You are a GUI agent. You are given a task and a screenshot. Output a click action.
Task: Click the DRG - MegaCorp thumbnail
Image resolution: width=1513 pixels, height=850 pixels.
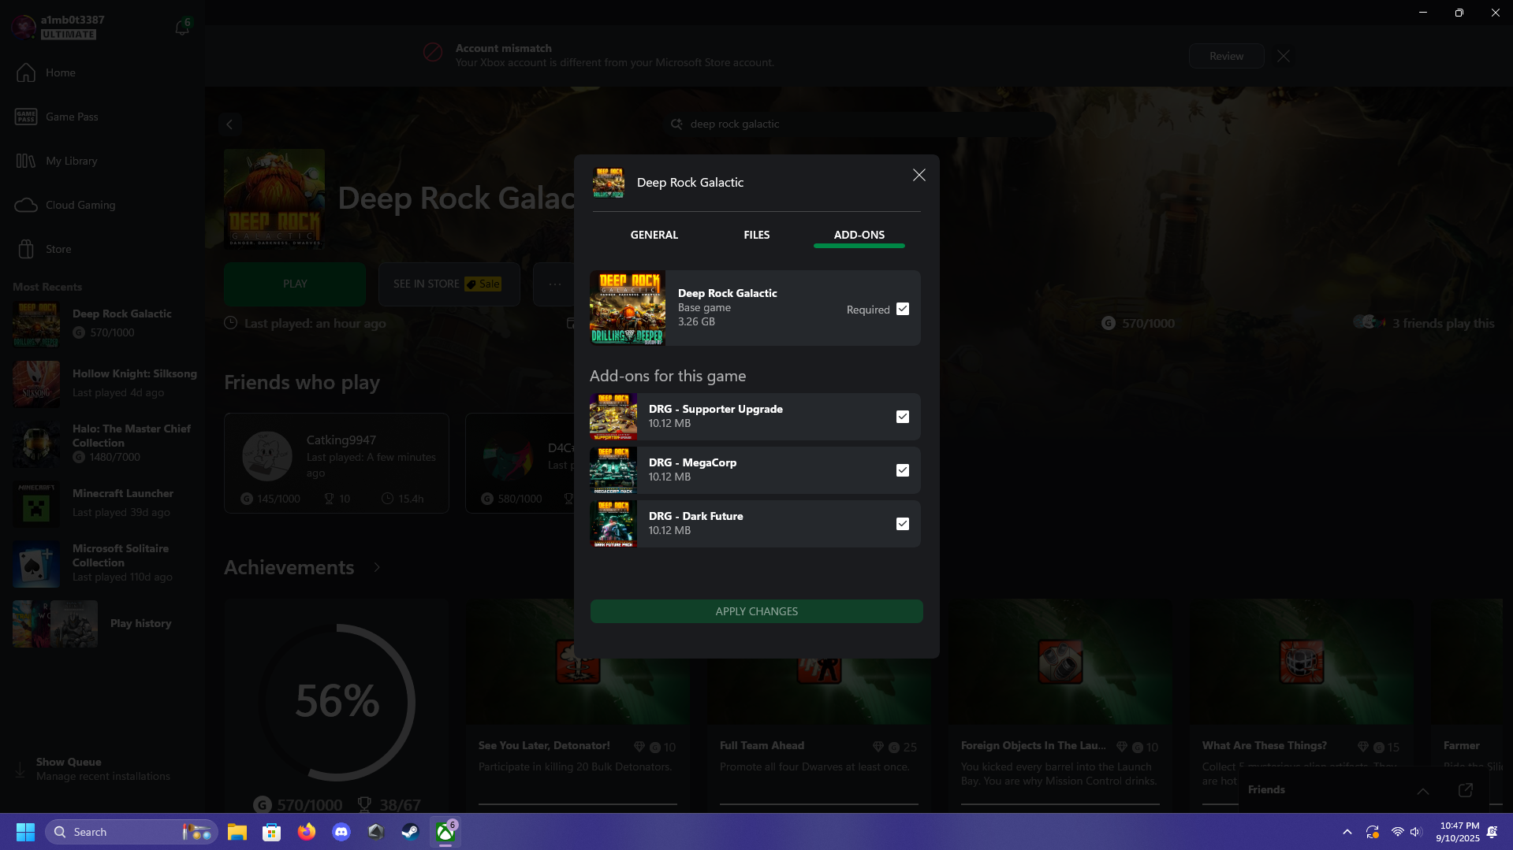coord(613,470)
